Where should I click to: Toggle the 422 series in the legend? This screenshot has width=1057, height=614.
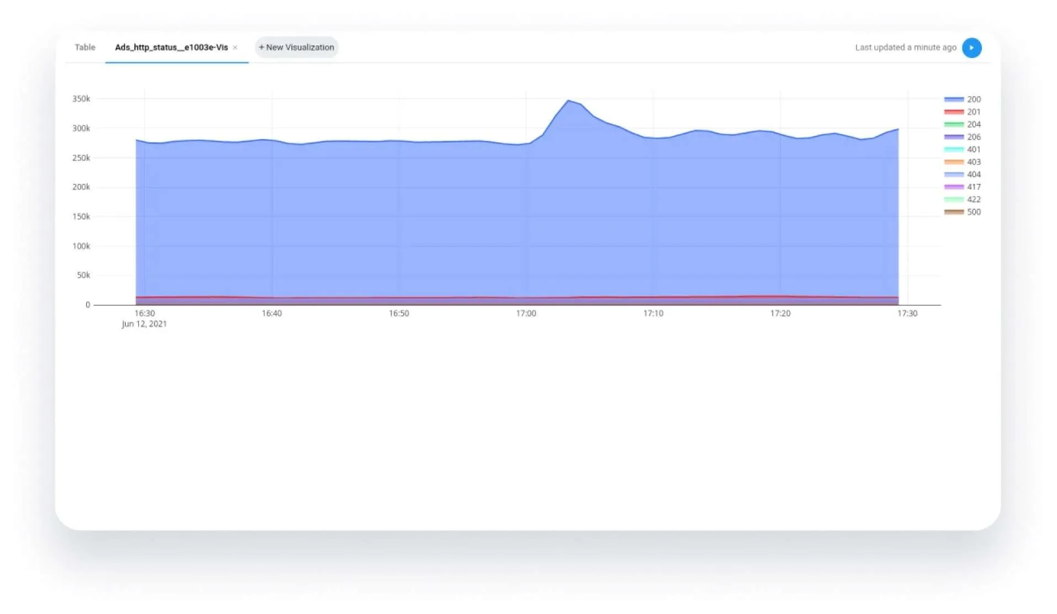tap(963, 199)
